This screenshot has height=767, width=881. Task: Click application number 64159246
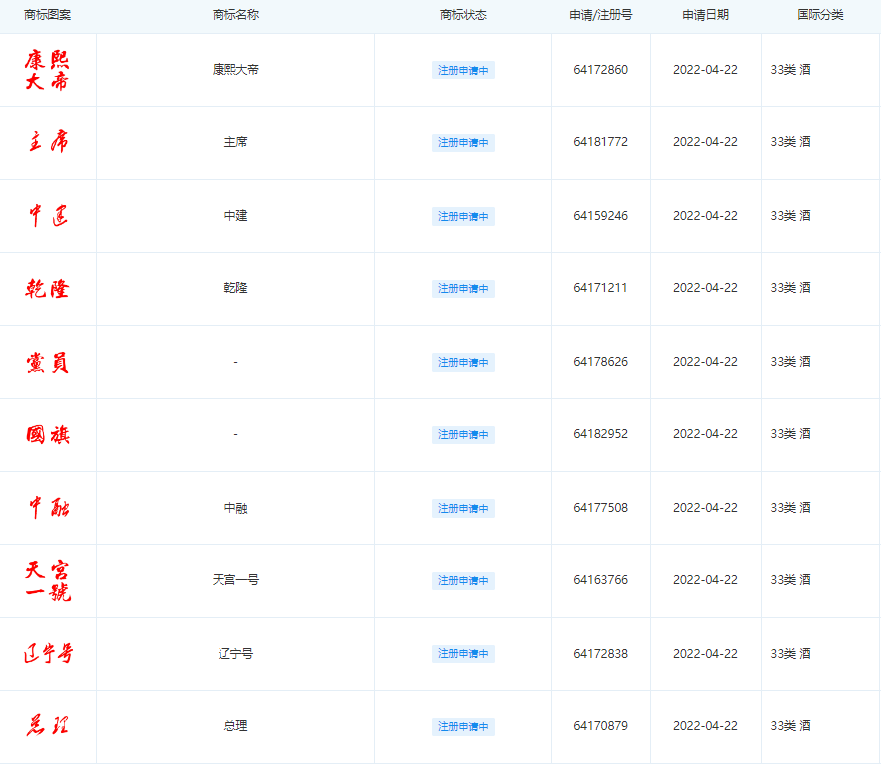coord(601,216)
